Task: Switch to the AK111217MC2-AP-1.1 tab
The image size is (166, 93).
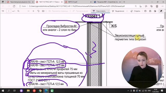Action: coord(49,2)
